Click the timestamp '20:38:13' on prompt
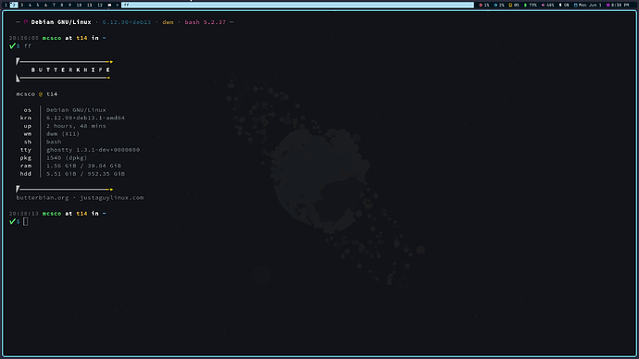Viewport: 639px width, 359px height. pos(24,214)
